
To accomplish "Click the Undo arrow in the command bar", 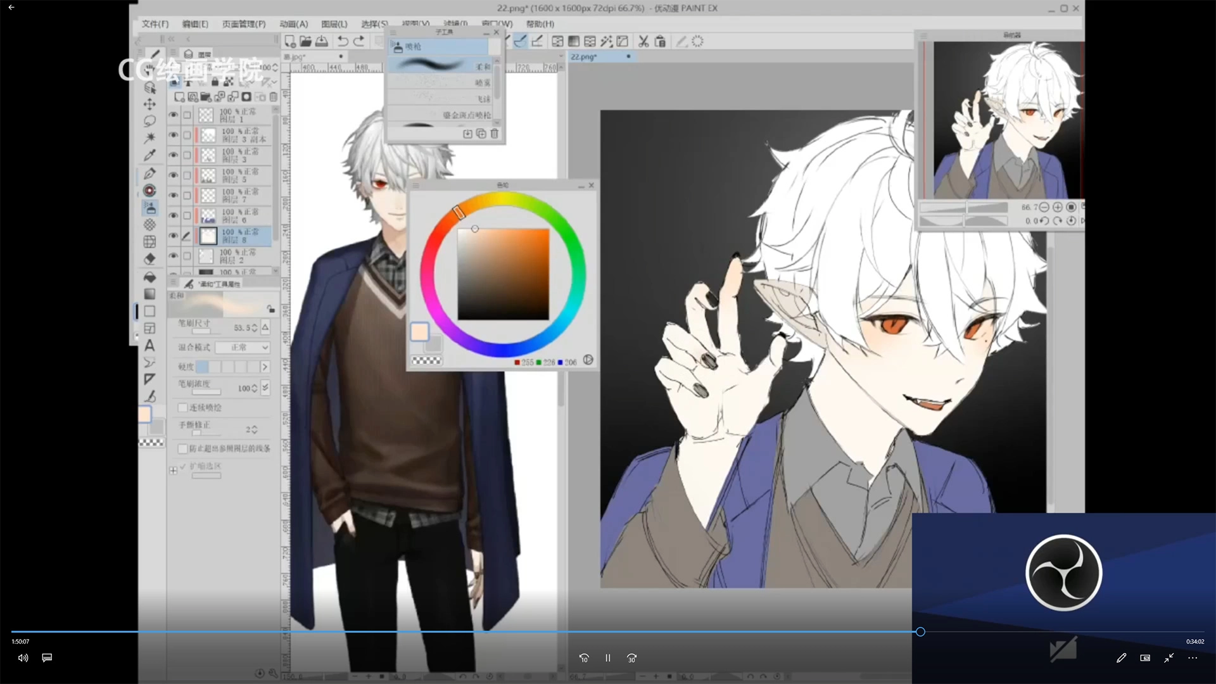I will [x=343, y=41].
